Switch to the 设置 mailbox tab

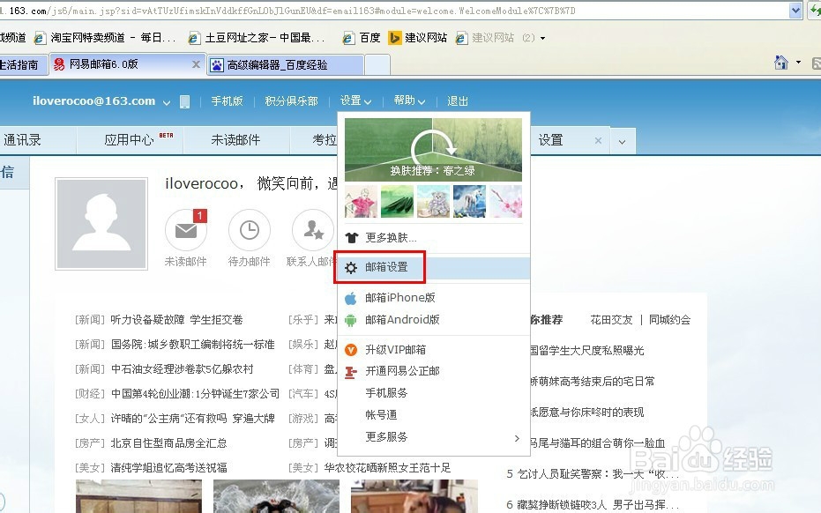[x=551, y=140]
